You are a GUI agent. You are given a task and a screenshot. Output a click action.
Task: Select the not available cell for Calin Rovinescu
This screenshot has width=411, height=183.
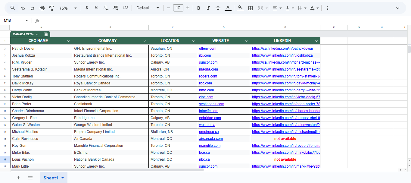click(285, 139)
